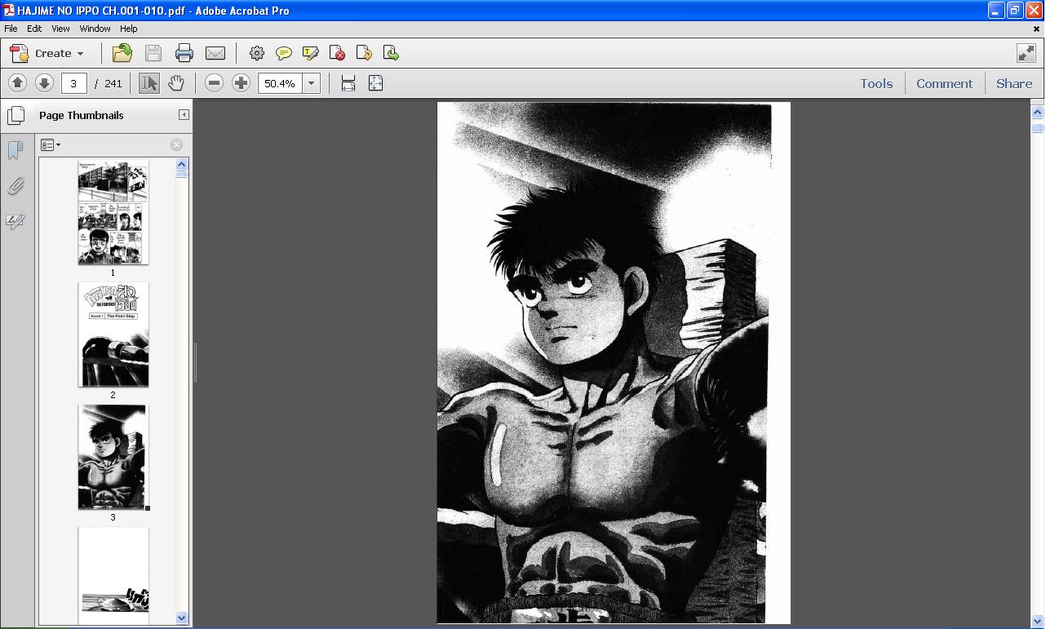Open the File menu
1046x629 pixels.
11,29
